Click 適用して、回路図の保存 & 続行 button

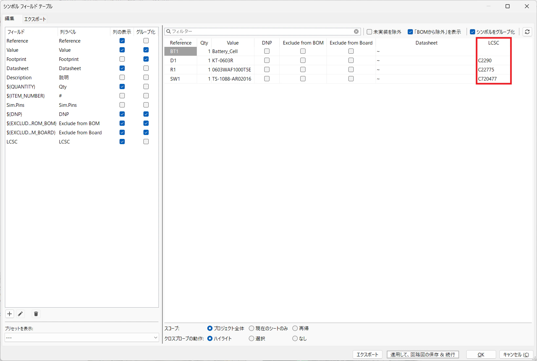(423, 354)
